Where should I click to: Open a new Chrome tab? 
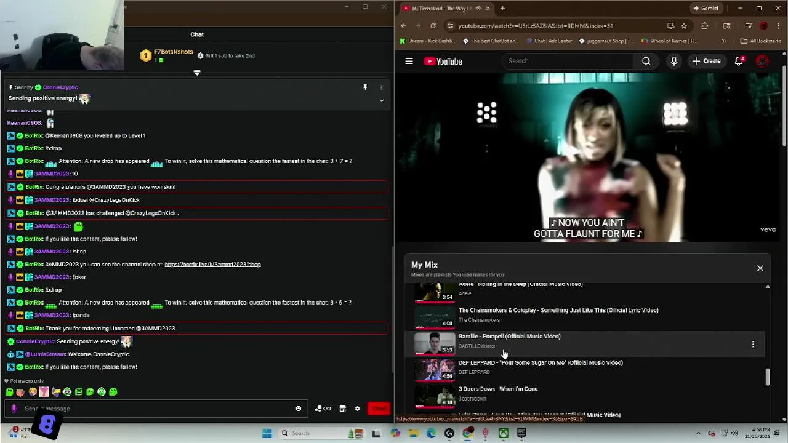pos(502,8)
